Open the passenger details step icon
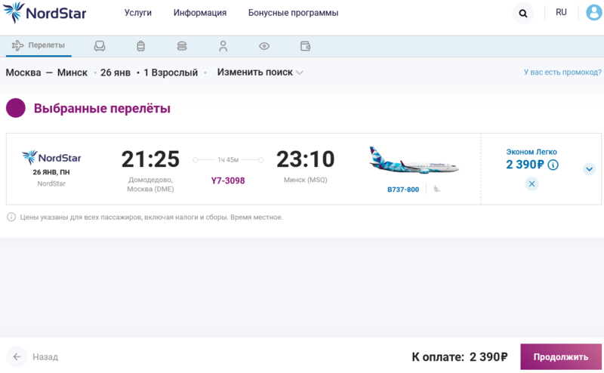This screenshot has width=604, height=373. coord(223,46)
